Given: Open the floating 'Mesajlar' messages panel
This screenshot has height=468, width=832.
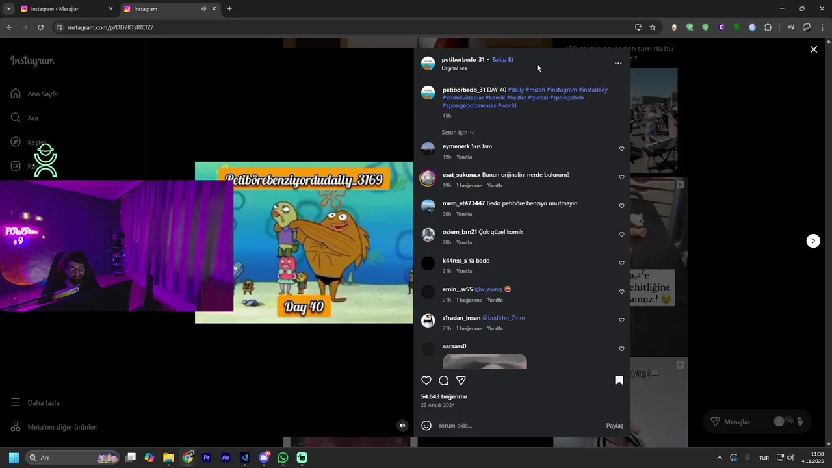Looking at the screenshot, I should [758, 422].
